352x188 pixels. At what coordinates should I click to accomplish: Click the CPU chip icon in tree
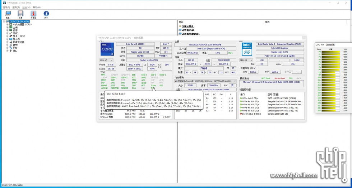click(x=10, y=24)
